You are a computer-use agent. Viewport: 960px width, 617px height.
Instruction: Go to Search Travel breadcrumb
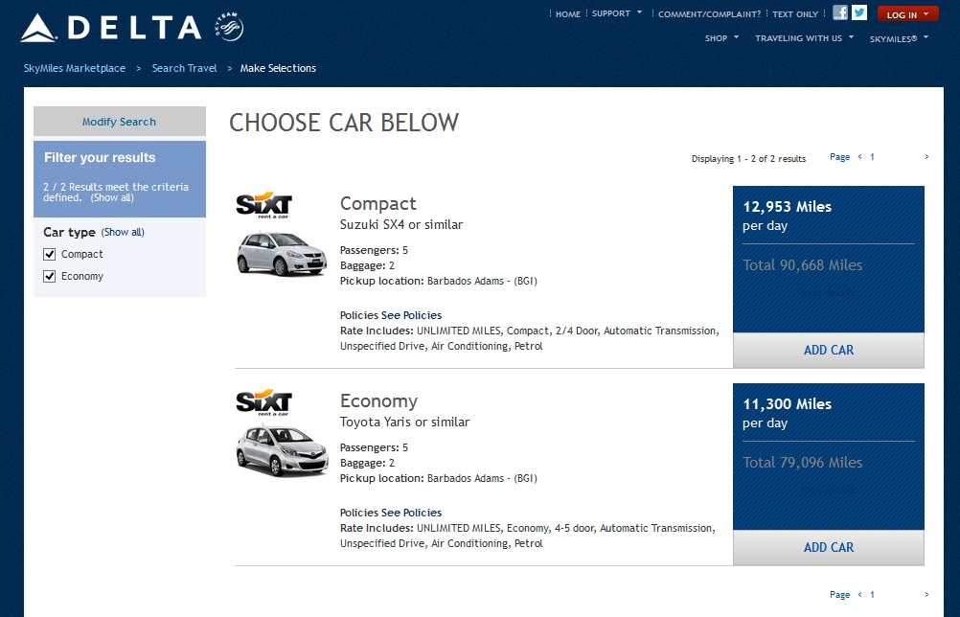click(x=184, y=68)
